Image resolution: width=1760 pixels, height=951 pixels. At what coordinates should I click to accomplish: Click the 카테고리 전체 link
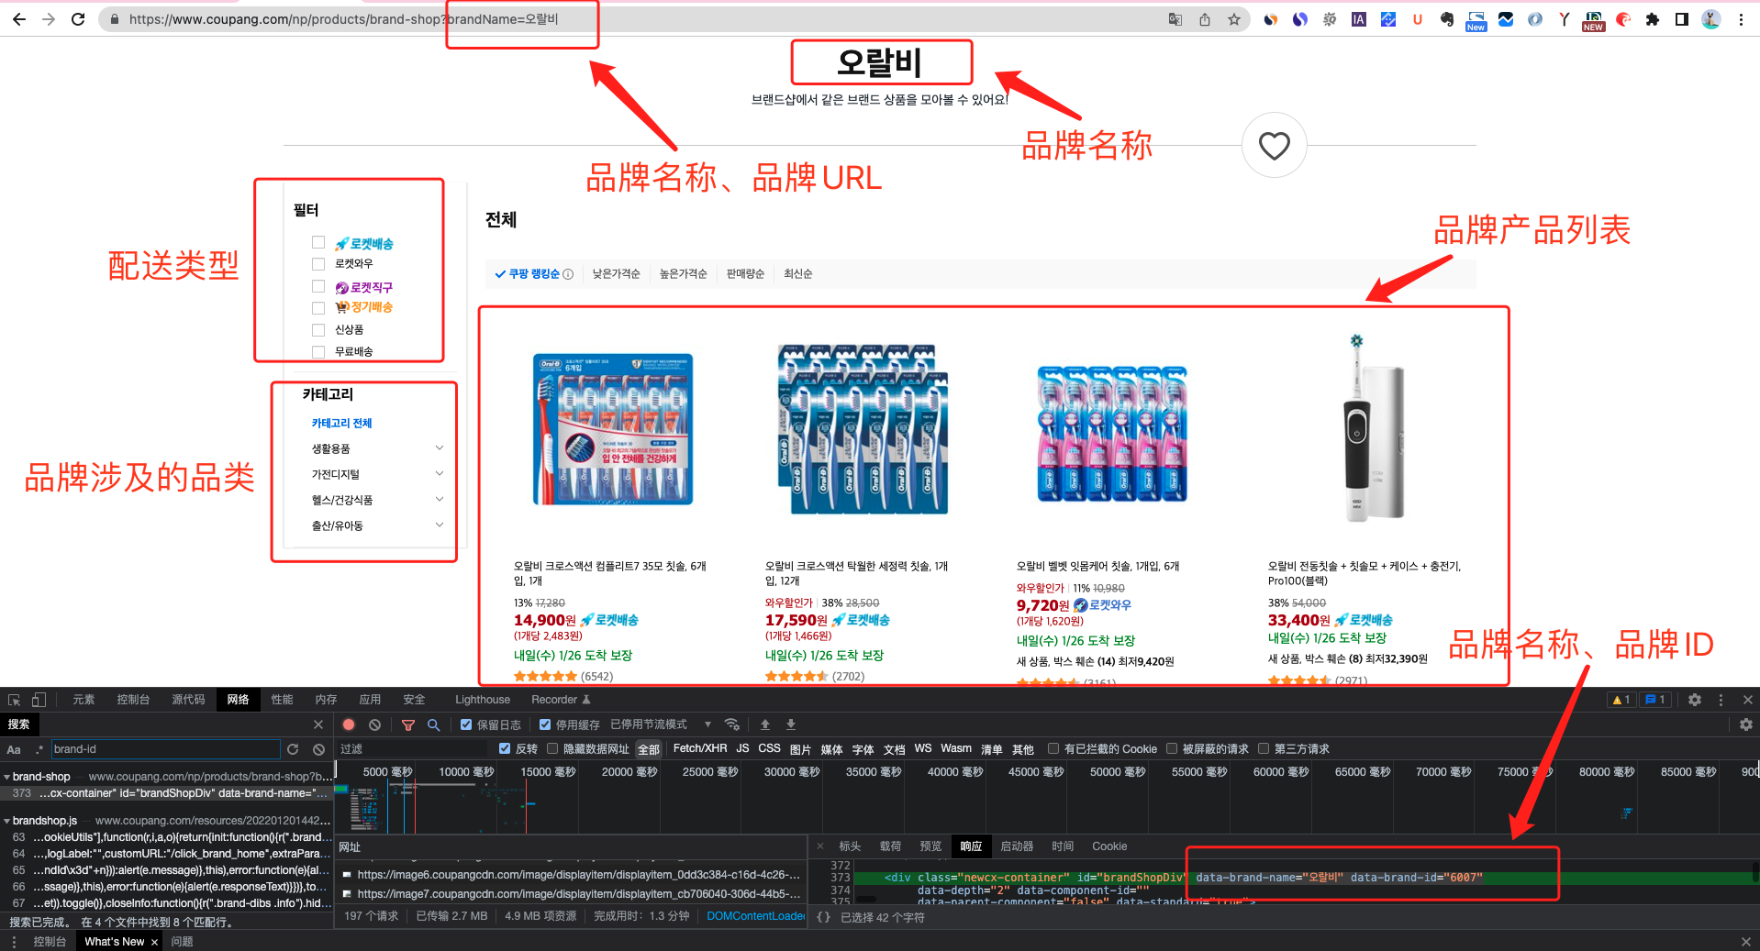pos(341,423)
